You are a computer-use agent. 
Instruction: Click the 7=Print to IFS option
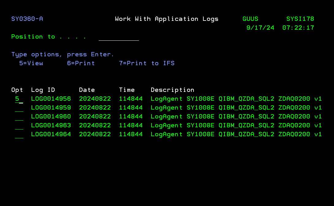(x=147, y=63)
